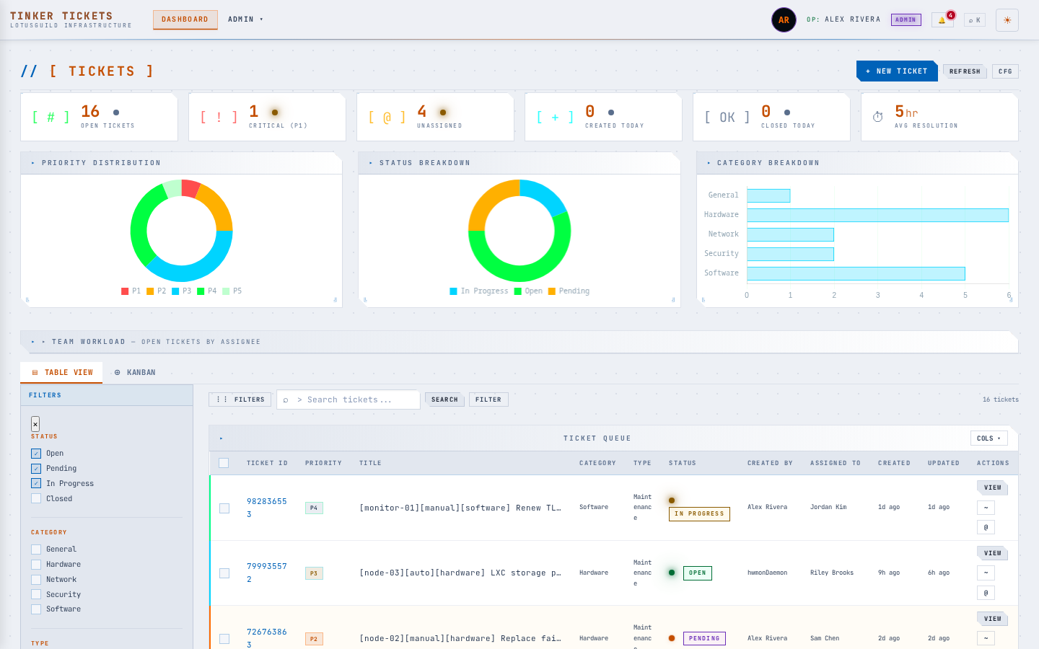The width and height of the screenshot is (1039, 649).
Task: Check the Software category filter
Action: 36,609
